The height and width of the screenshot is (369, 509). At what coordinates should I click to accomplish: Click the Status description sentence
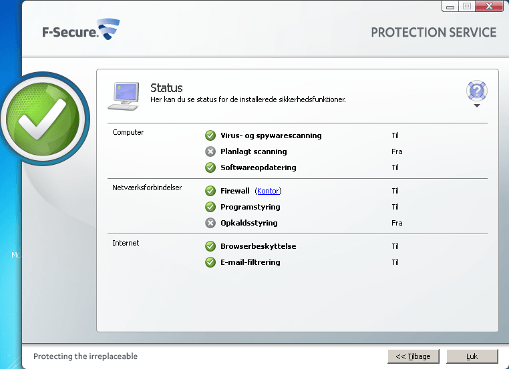click(248, 99)
